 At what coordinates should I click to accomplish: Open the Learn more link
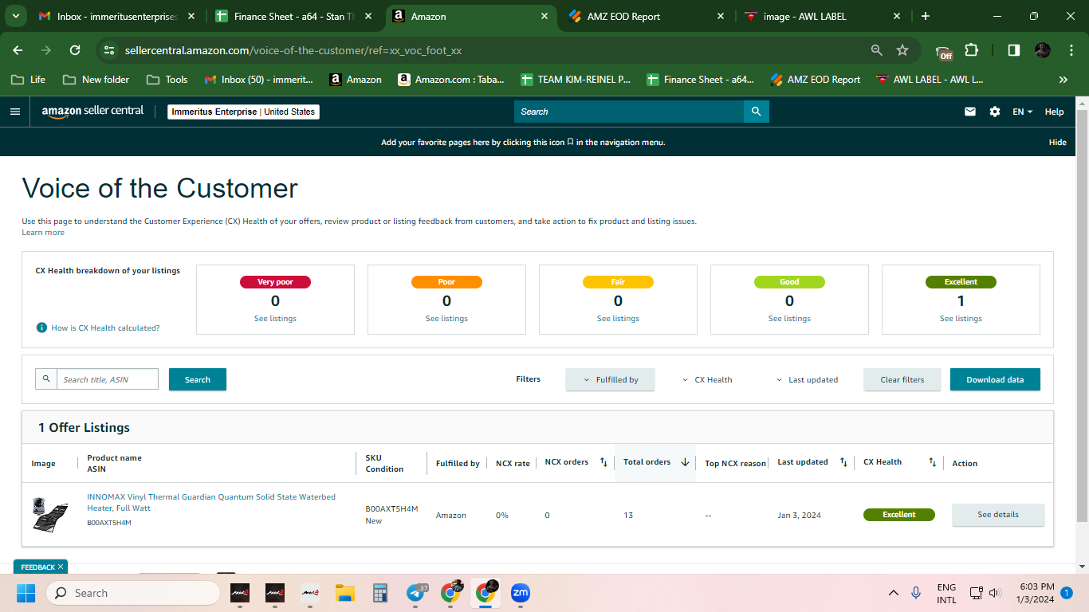43,233
